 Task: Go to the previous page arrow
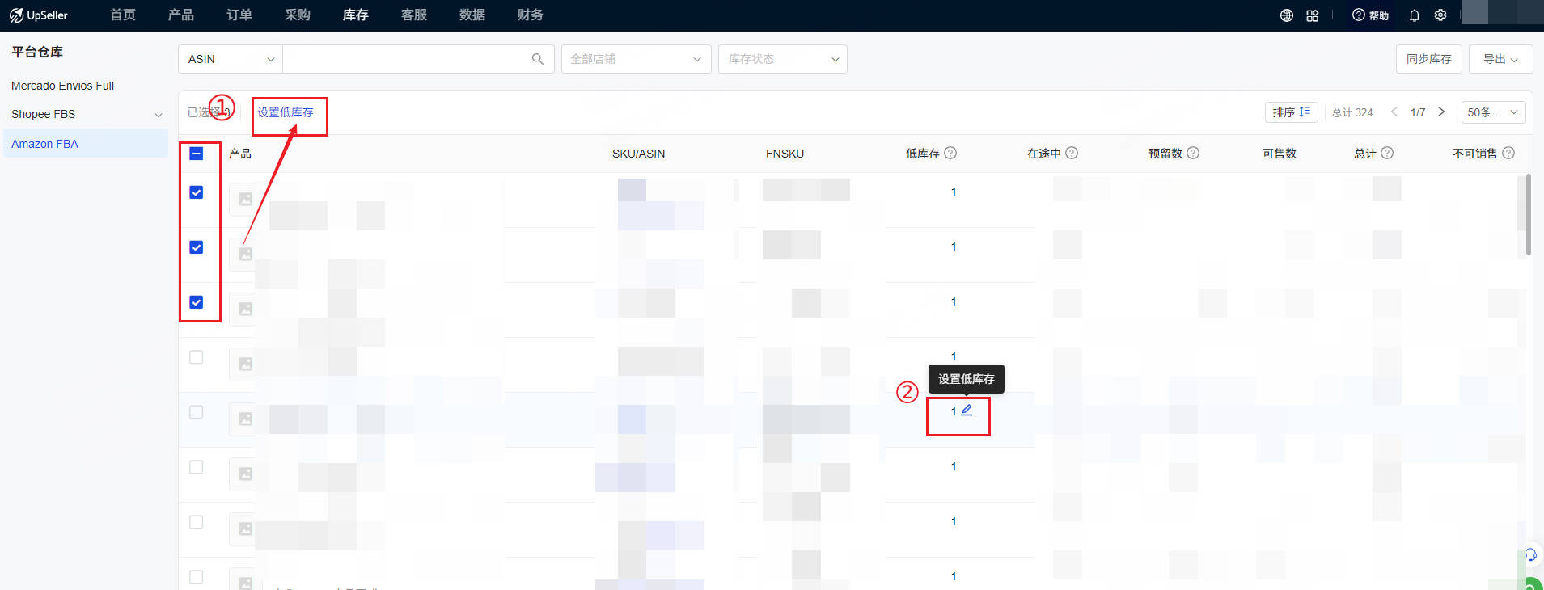pos(1394,112)
